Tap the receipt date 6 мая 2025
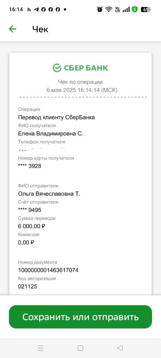 tap(61, 90)
